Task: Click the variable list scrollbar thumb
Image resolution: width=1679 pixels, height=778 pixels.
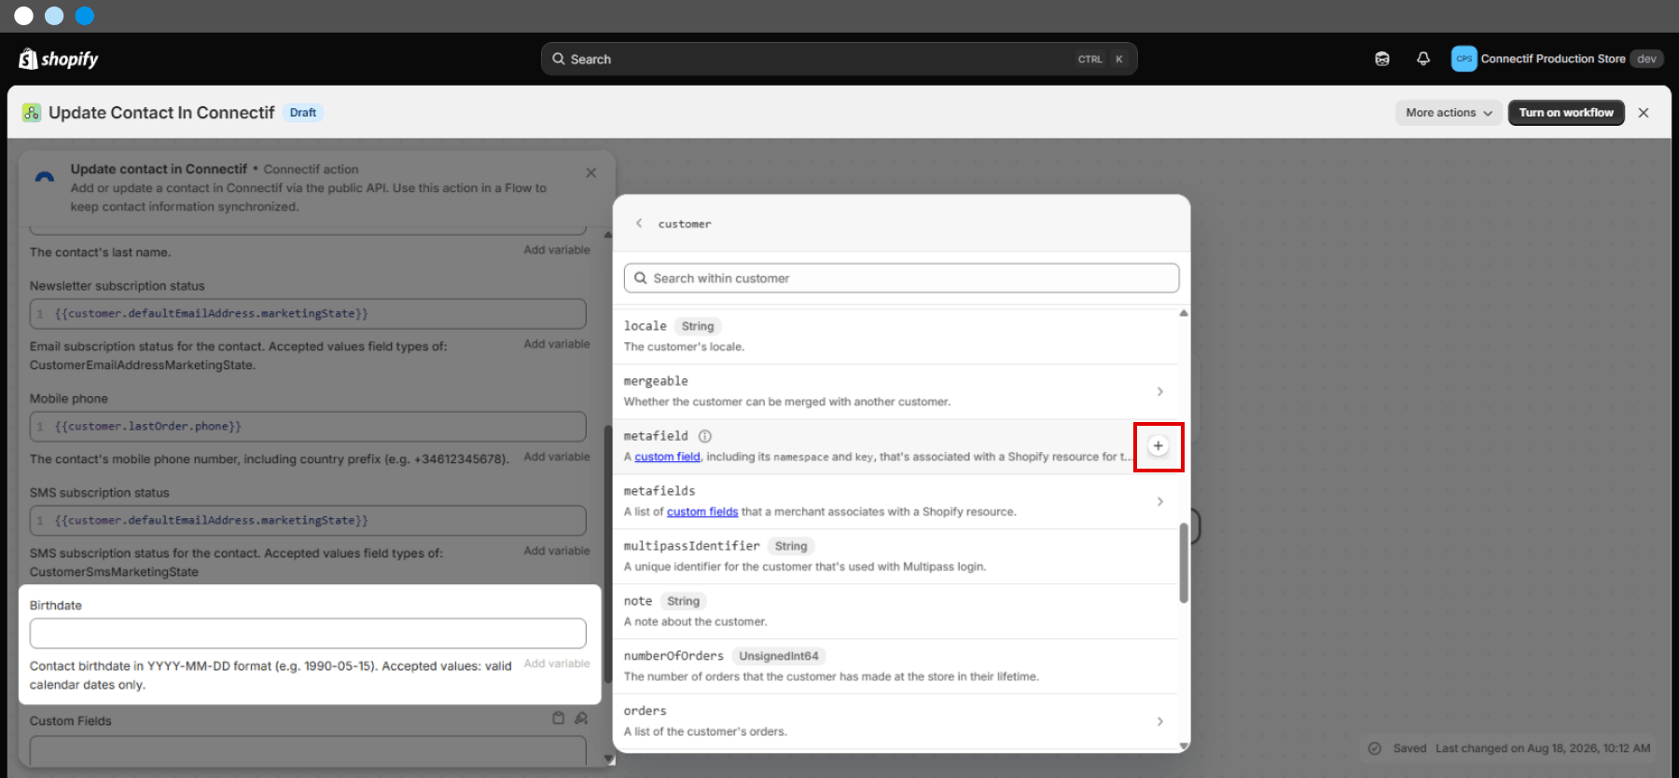Action: click(x=1184, y=563)
